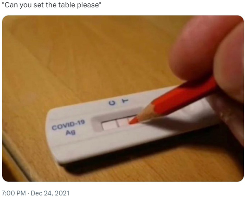
Task: Click the Dec 24, 2021 date
Action: (50, 193)
